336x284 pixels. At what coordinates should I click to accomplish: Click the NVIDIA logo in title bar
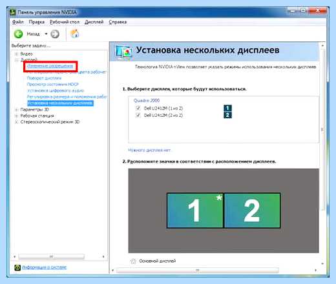13,12
